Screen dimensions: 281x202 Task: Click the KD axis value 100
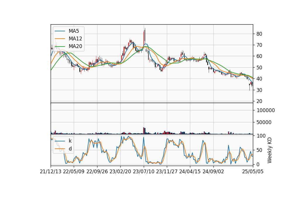tap(261, 136)
